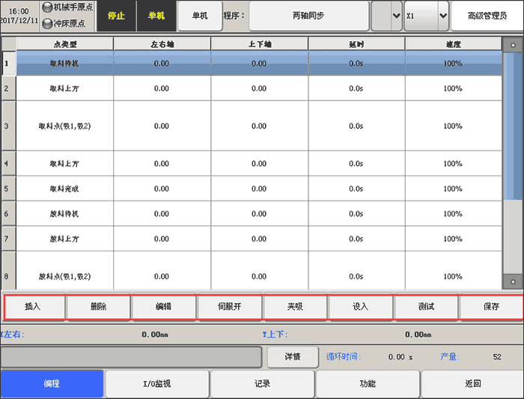524x399 pixels.
Task: Click the 机械手原点 indicator light
Action: tap(48, 7)
